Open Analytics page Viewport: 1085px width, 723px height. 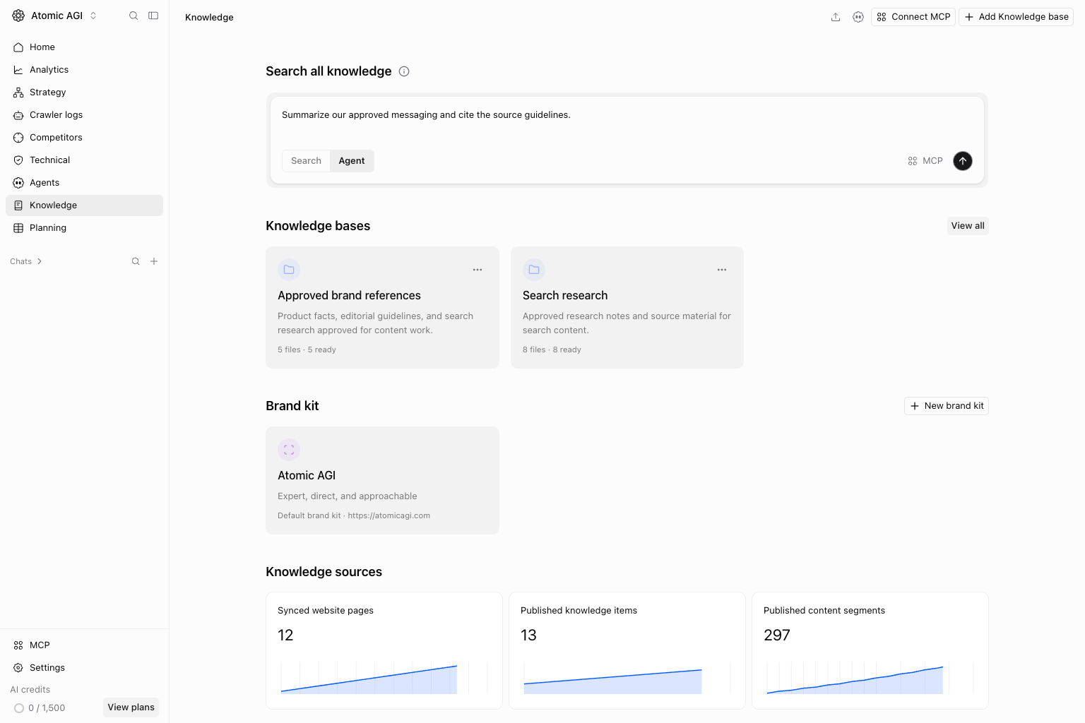coord(84,70)
